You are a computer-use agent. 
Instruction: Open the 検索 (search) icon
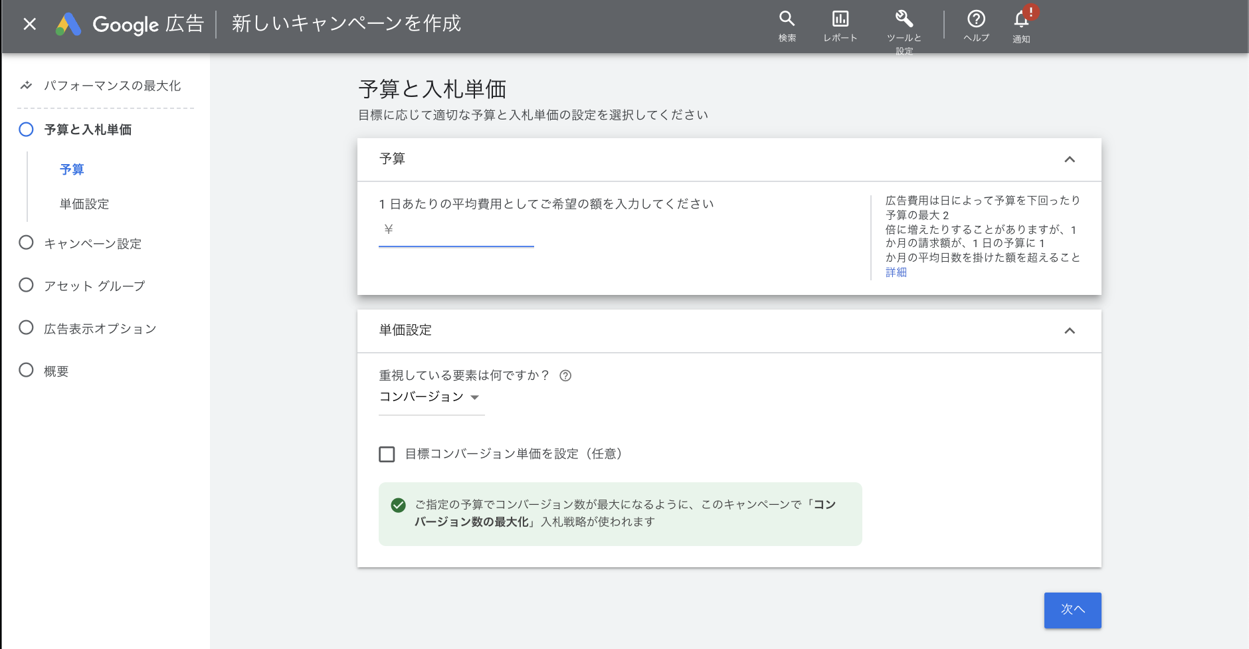[x=788, y=18]
